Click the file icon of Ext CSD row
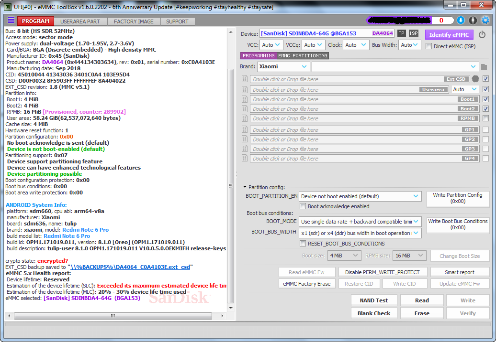The image size is (496, 342). [x=245, y=79]
